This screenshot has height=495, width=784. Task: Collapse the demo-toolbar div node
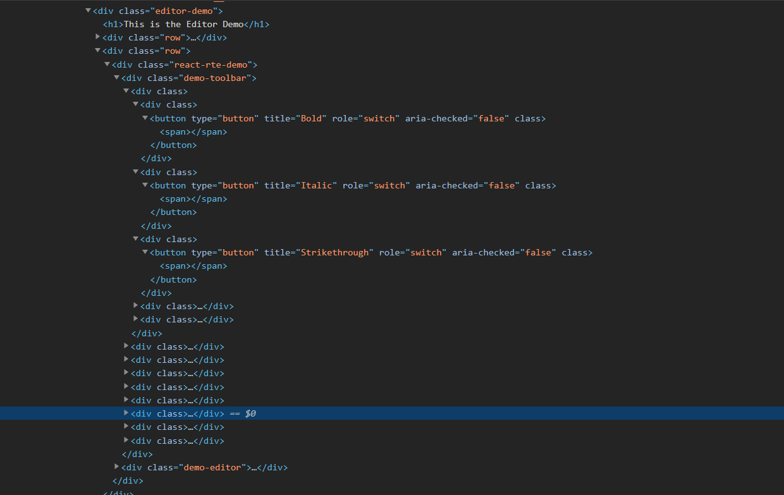click(x=117, y=78)
